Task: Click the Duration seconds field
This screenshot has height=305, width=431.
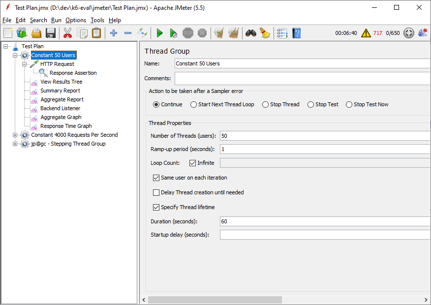Action: (325, 221)
